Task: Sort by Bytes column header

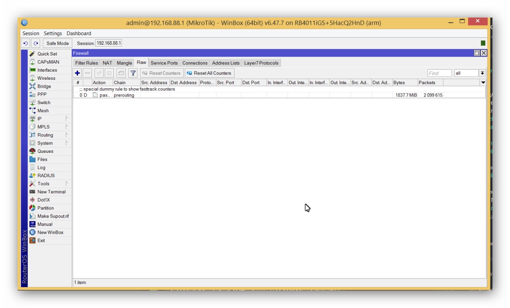Action: point(405,83)
